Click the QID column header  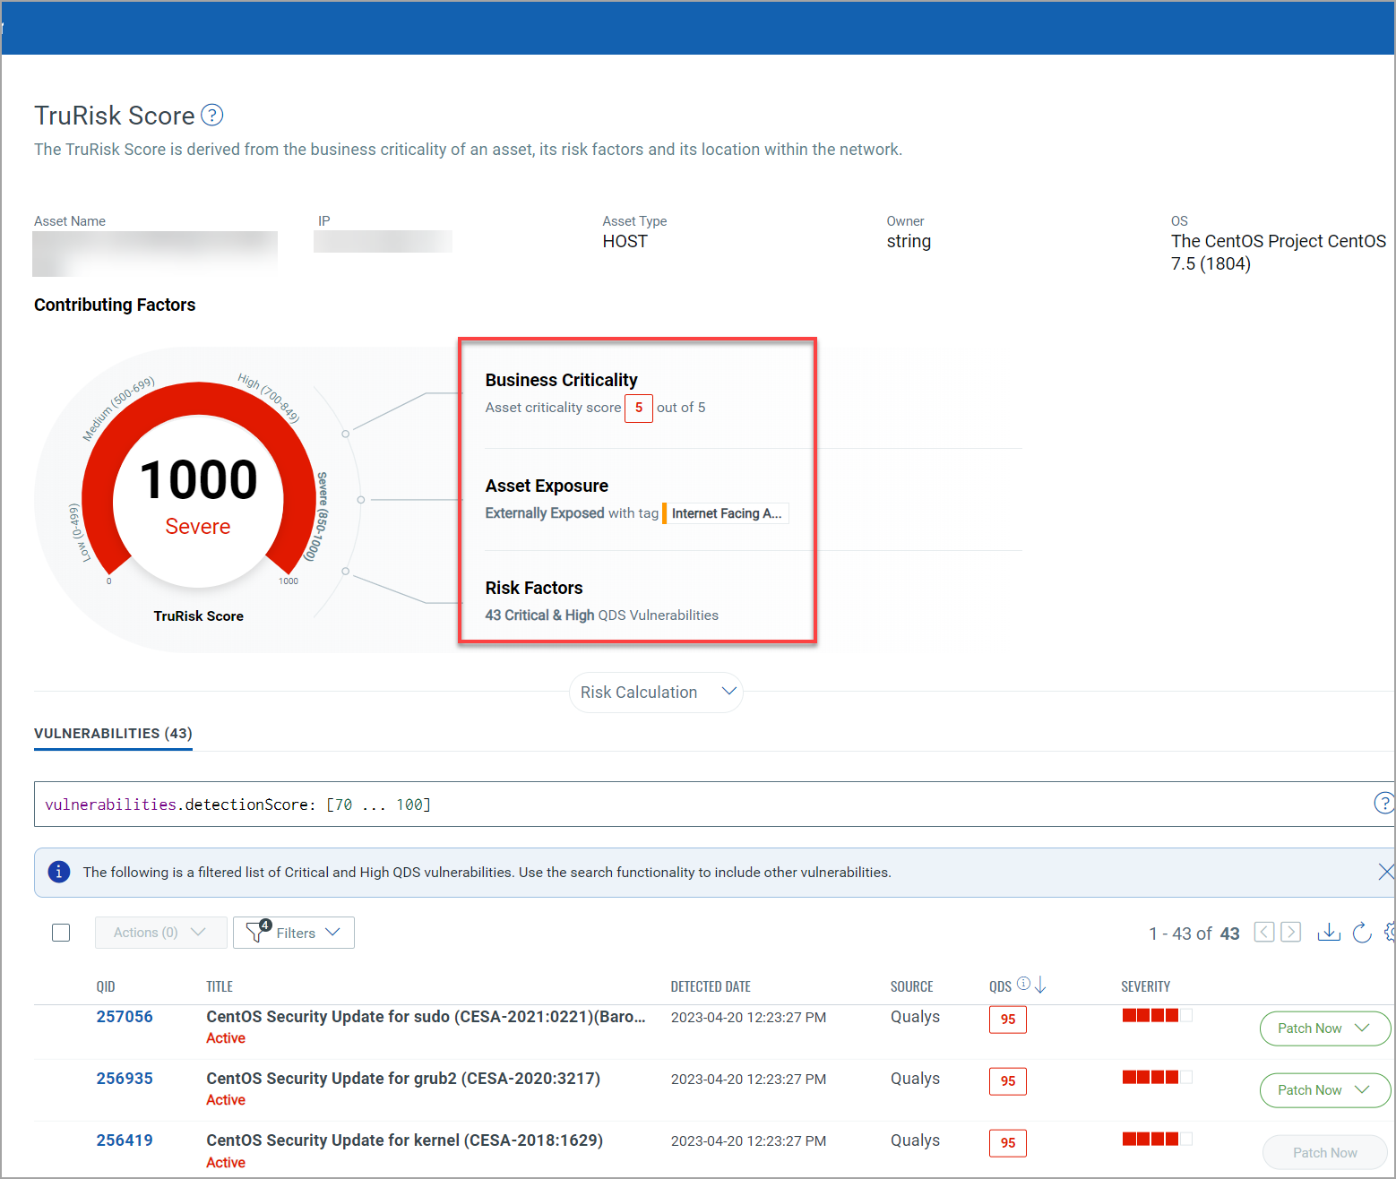[106, 986]
